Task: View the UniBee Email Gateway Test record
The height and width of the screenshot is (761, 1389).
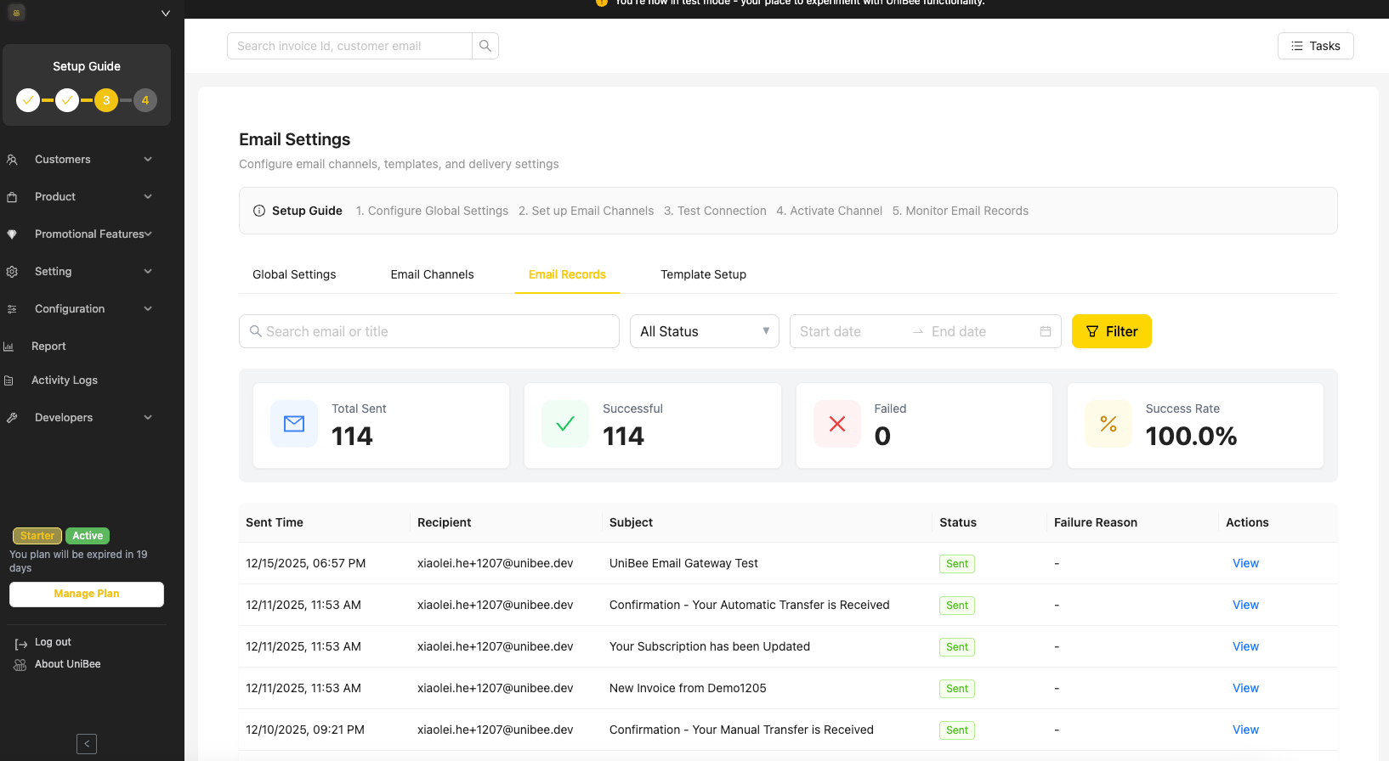Action: pos(1245,563)
